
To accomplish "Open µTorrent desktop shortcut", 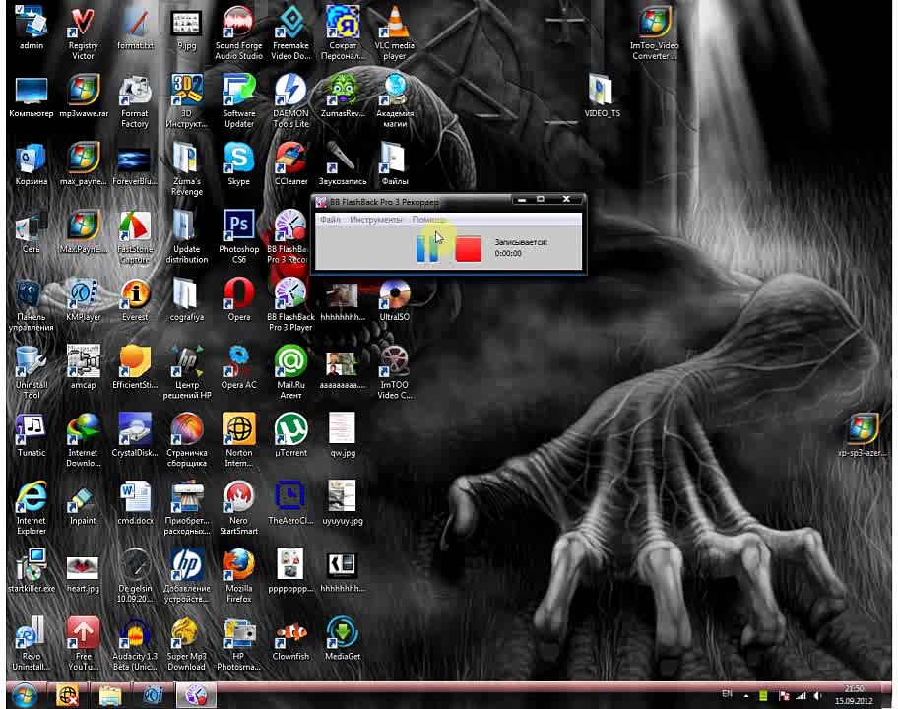I will point(290,435).
